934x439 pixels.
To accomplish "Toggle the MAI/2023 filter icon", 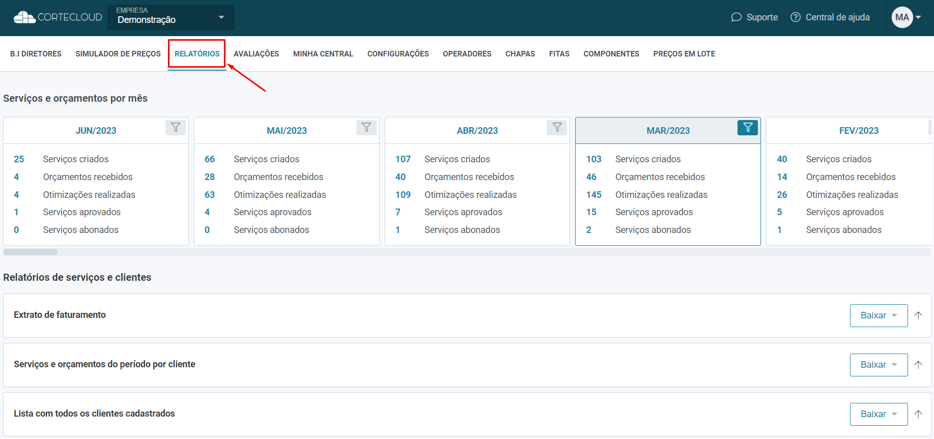I will coord(366,128).
